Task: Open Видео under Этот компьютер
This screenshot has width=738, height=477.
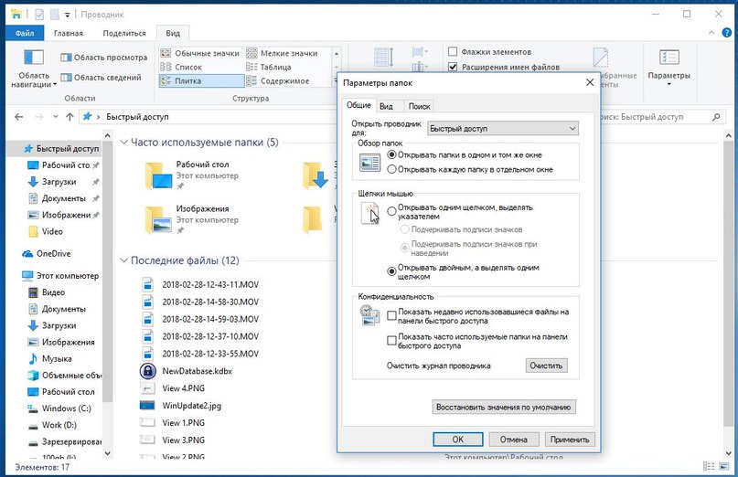Action: pyautogui.click(x=47, y=292)
